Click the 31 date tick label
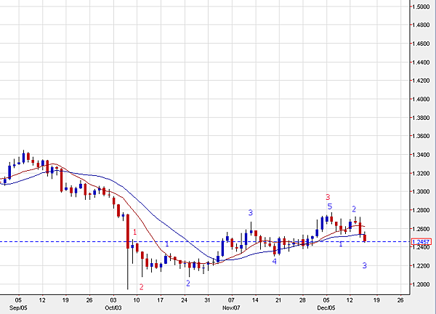The width and height of the screenshot is (436, 314). point(207,300)
